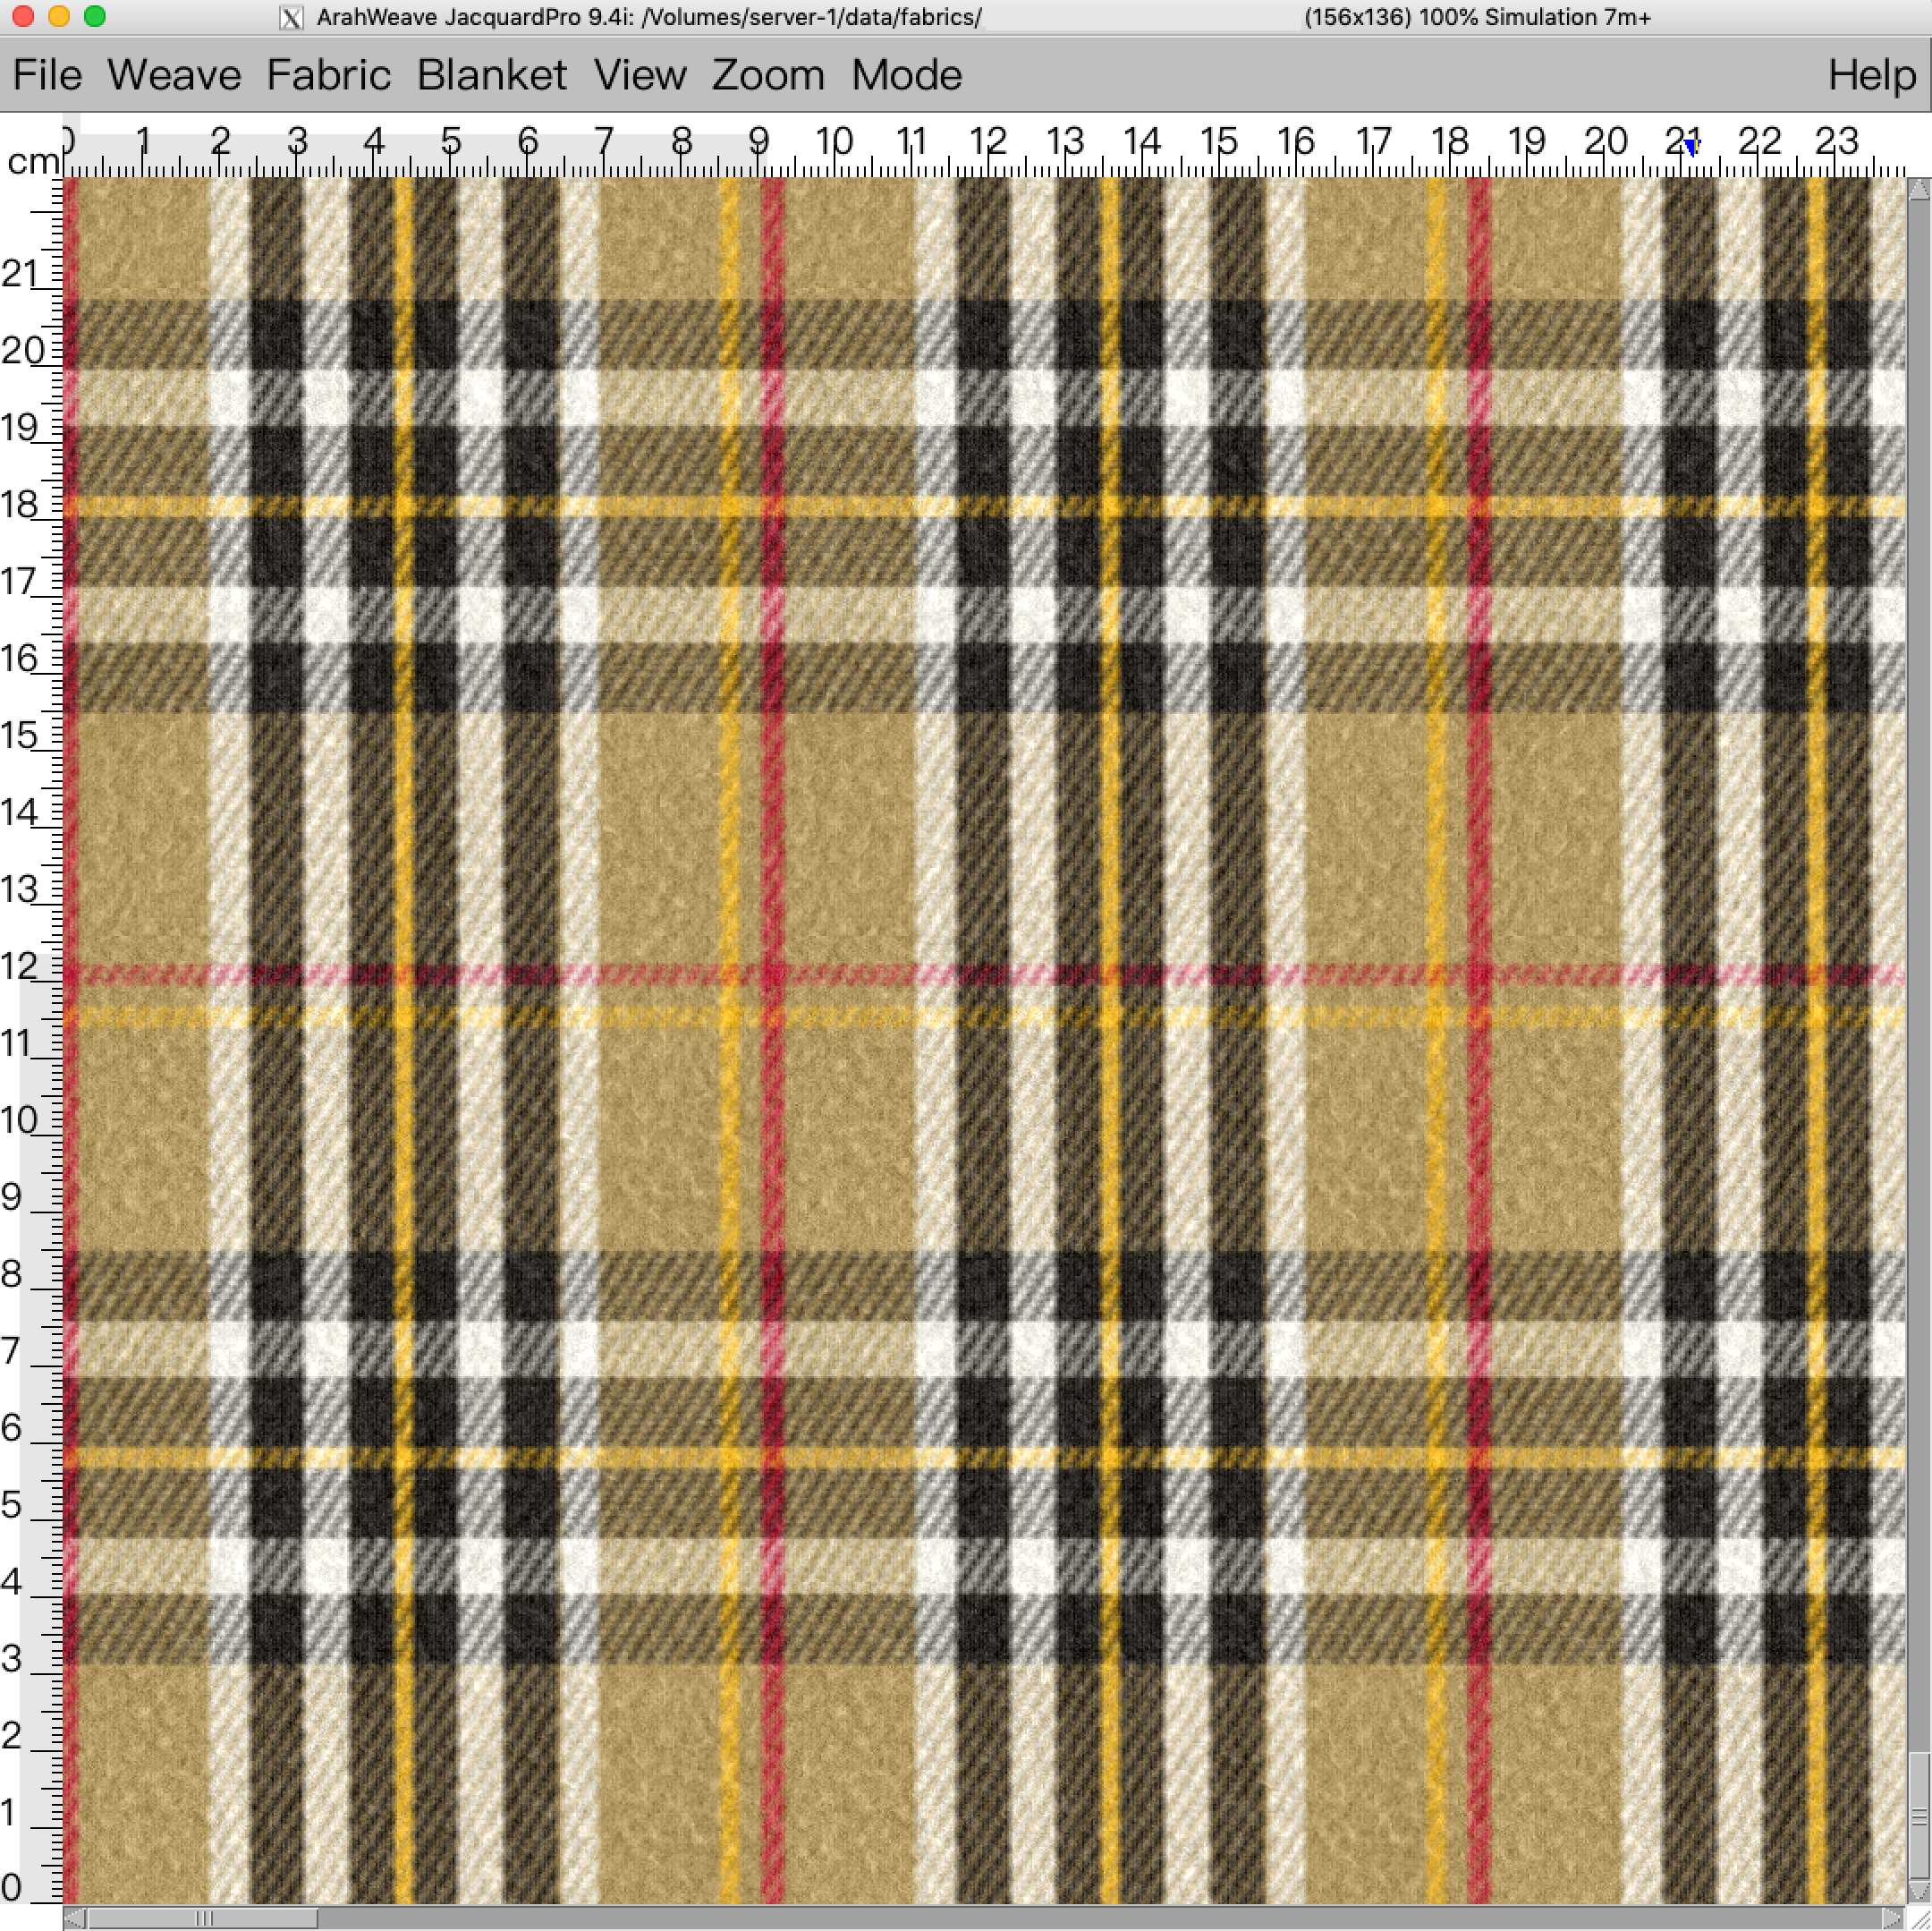The height and width of the screenshot is (1931, 1932).
Task: Open the View menu
Action: tap(640, 75)
